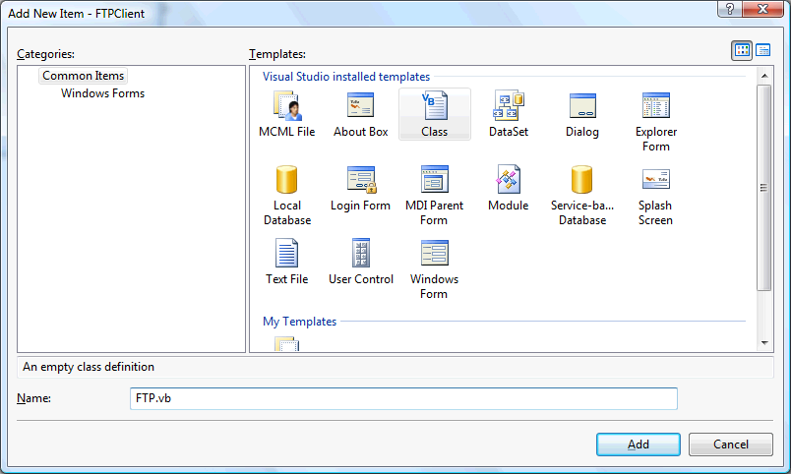This screenshot has height=474, width=791.
Task: Pick the DataSet template
Action: pos(508,114)
